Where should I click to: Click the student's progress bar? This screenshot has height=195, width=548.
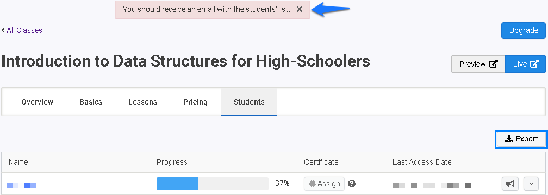pos(213,184)
